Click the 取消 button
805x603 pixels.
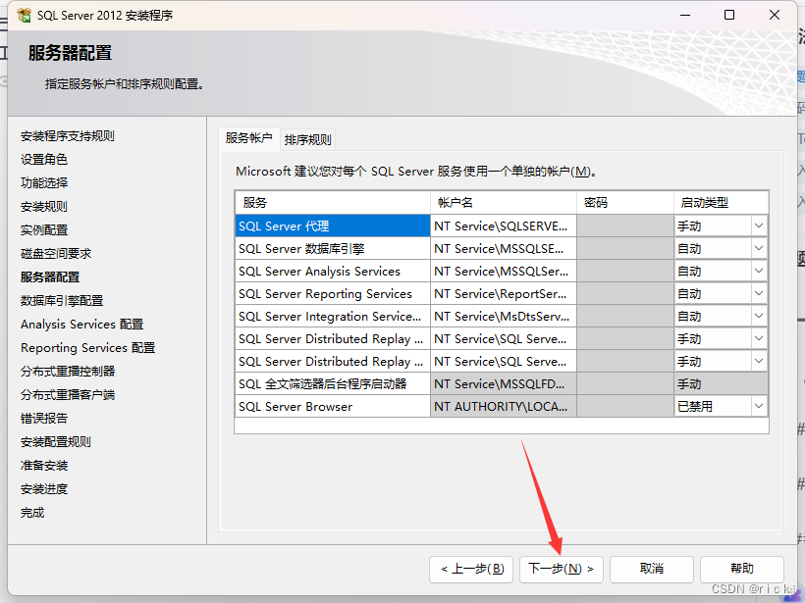click(x=652, y=569)
